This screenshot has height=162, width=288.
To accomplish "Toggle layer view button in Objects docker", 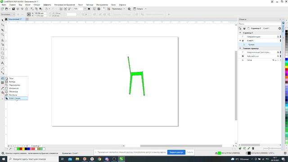I will pos(244,28).
